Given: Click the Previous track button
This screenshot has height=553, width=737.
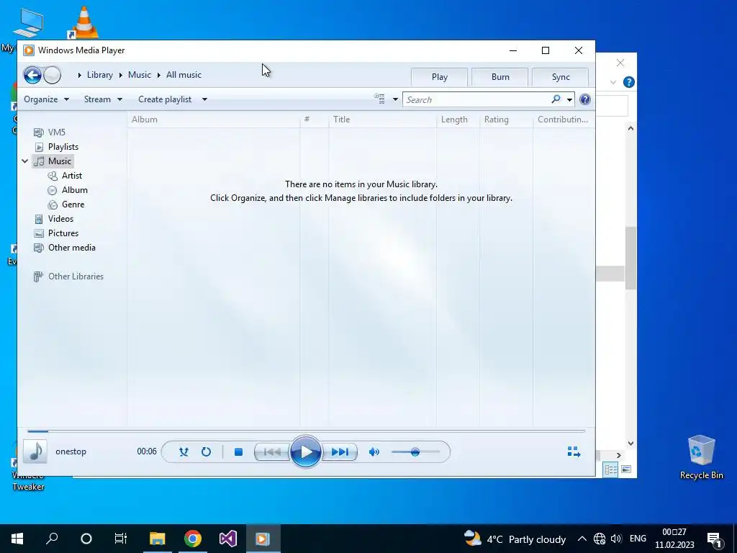Looking at the screenshot, I should [271, 452].
